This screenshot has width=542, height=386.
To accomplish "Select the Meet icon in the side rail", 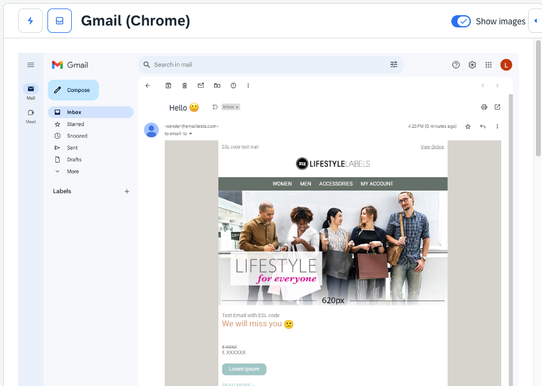I will click(31, 113).
